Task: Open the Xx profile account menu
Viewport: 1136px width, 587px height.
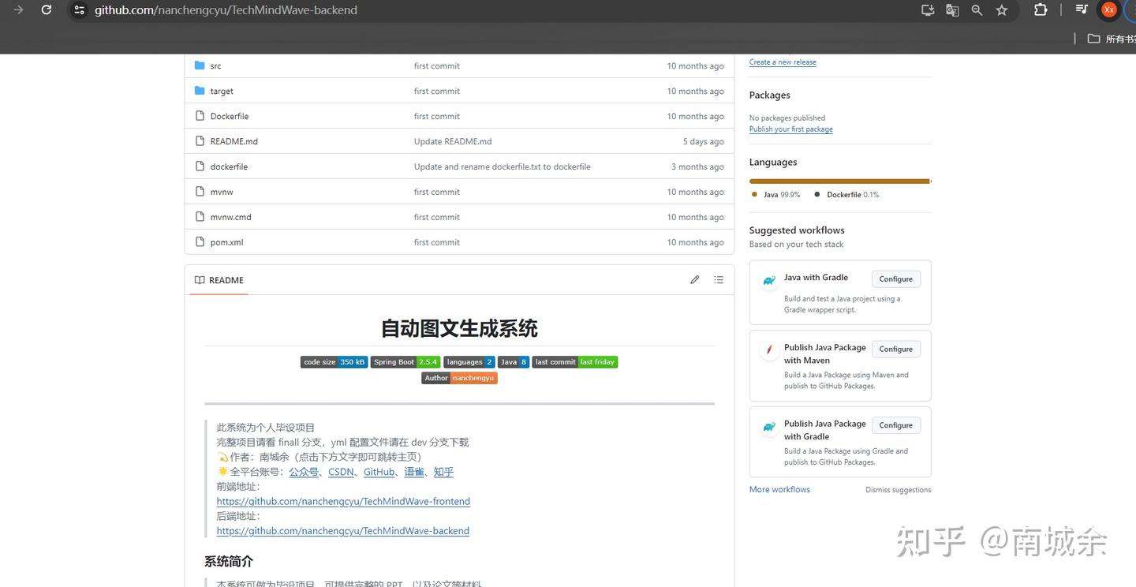Action: tap(1109, 9)
